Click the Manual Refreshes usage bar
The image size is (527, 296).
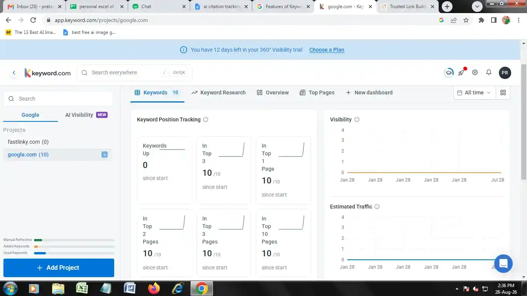[x=74, y=240]
